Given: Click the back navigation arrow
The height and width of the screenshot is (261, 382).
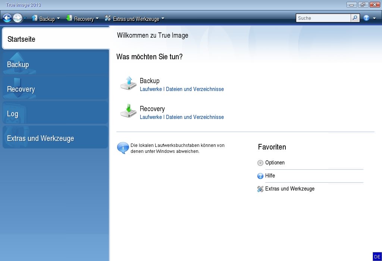Looking at the screenshot, I should point(7,18).
